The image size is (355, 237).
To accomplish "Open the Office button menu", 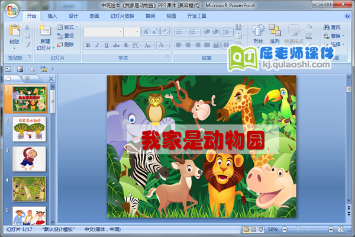I will (12, 11).
